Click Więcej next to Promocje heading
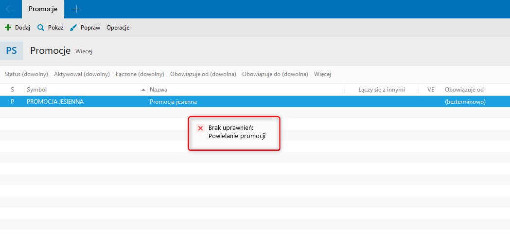The width and height of the screenshot is (510, 236). [x=84, y=51]
